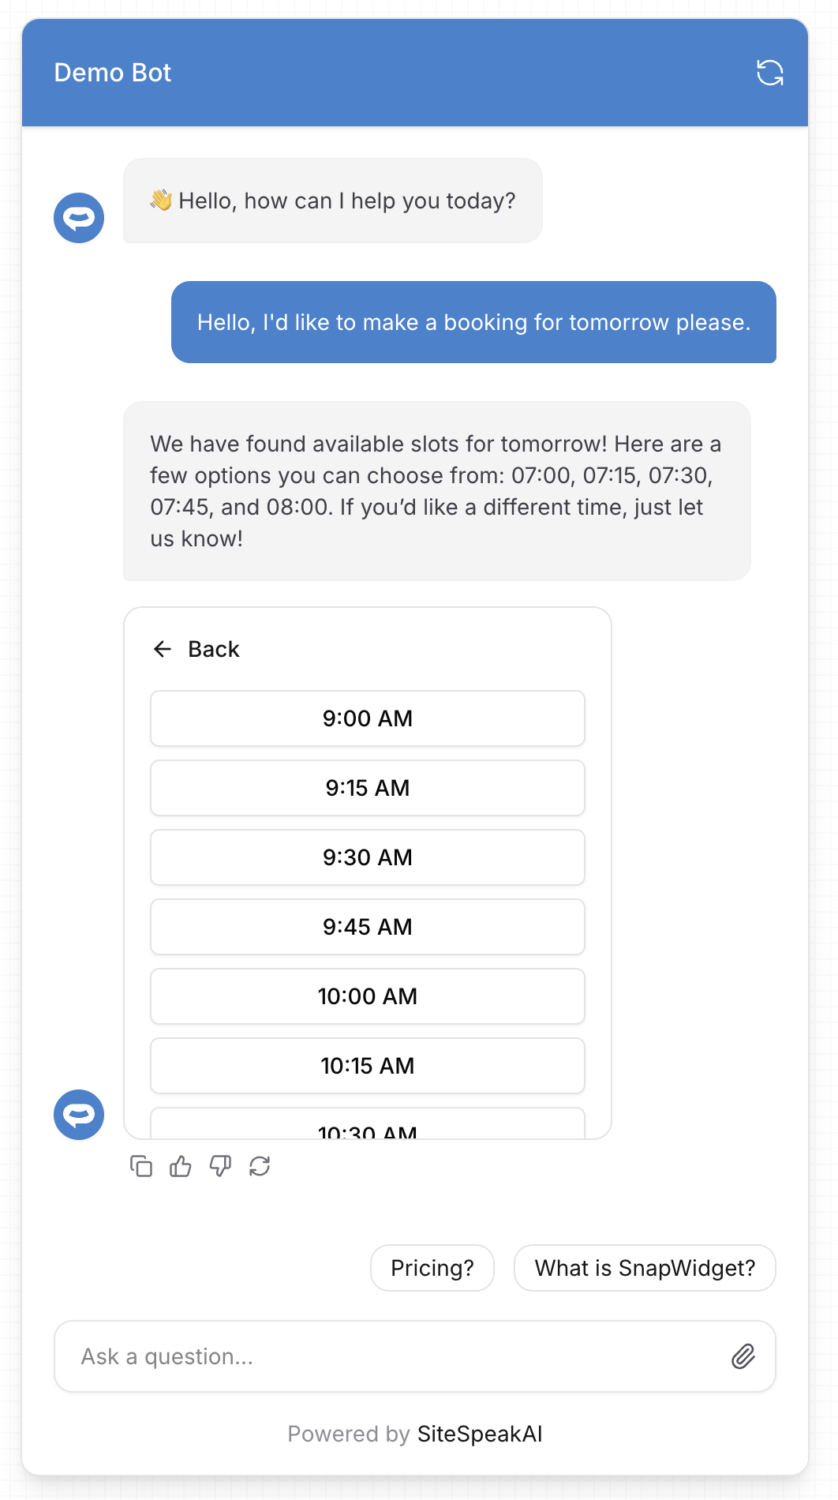The image size is (838, 1500).
Task: Copy the bot response
Action: pyautogui.click(x=141, y=1166)
